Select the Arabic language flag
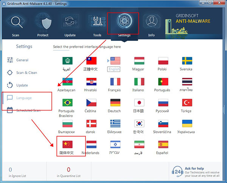The width and height of the screenshot is (227, 183). click(67, 61)
